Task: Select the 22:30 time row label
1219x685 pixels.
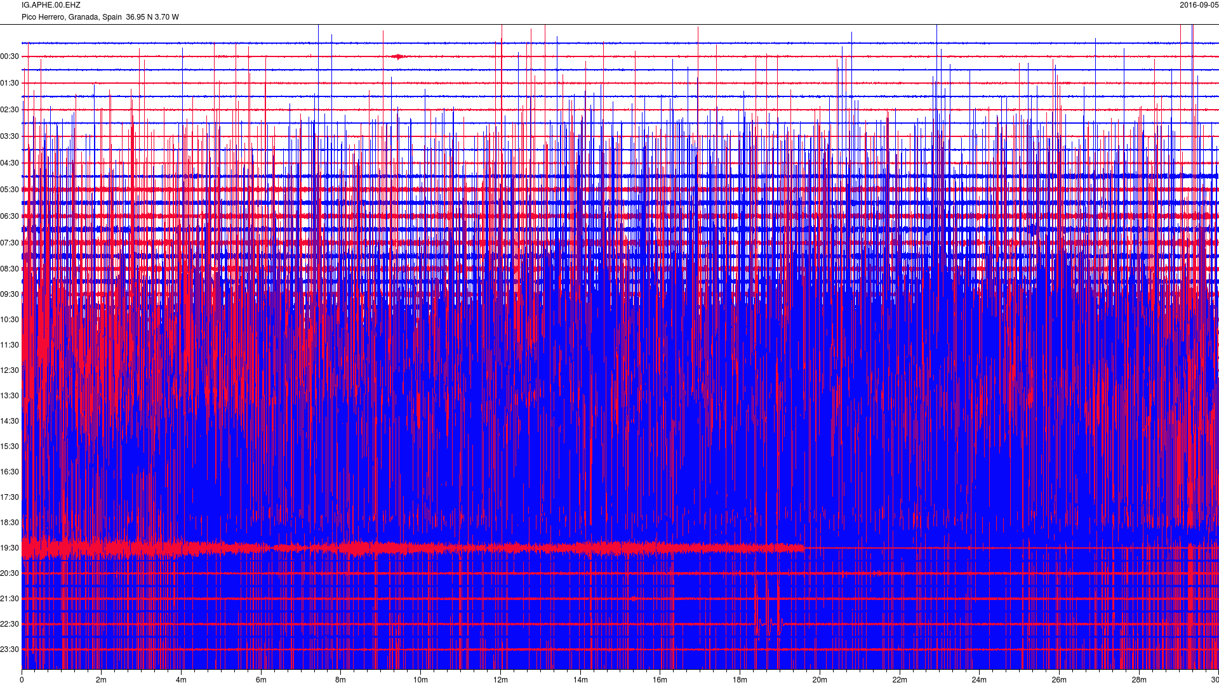Action: [10, 624]
